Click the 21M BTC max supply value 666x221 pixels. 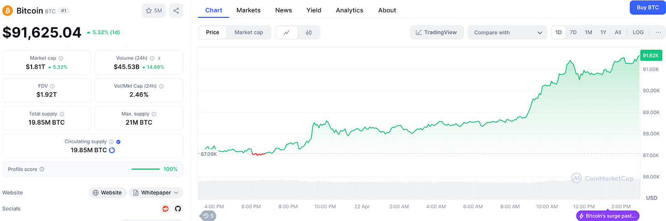tap(139, 123)
